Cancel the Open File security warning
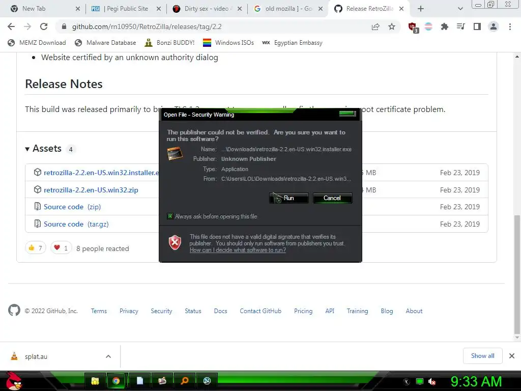 click(332, 198)
